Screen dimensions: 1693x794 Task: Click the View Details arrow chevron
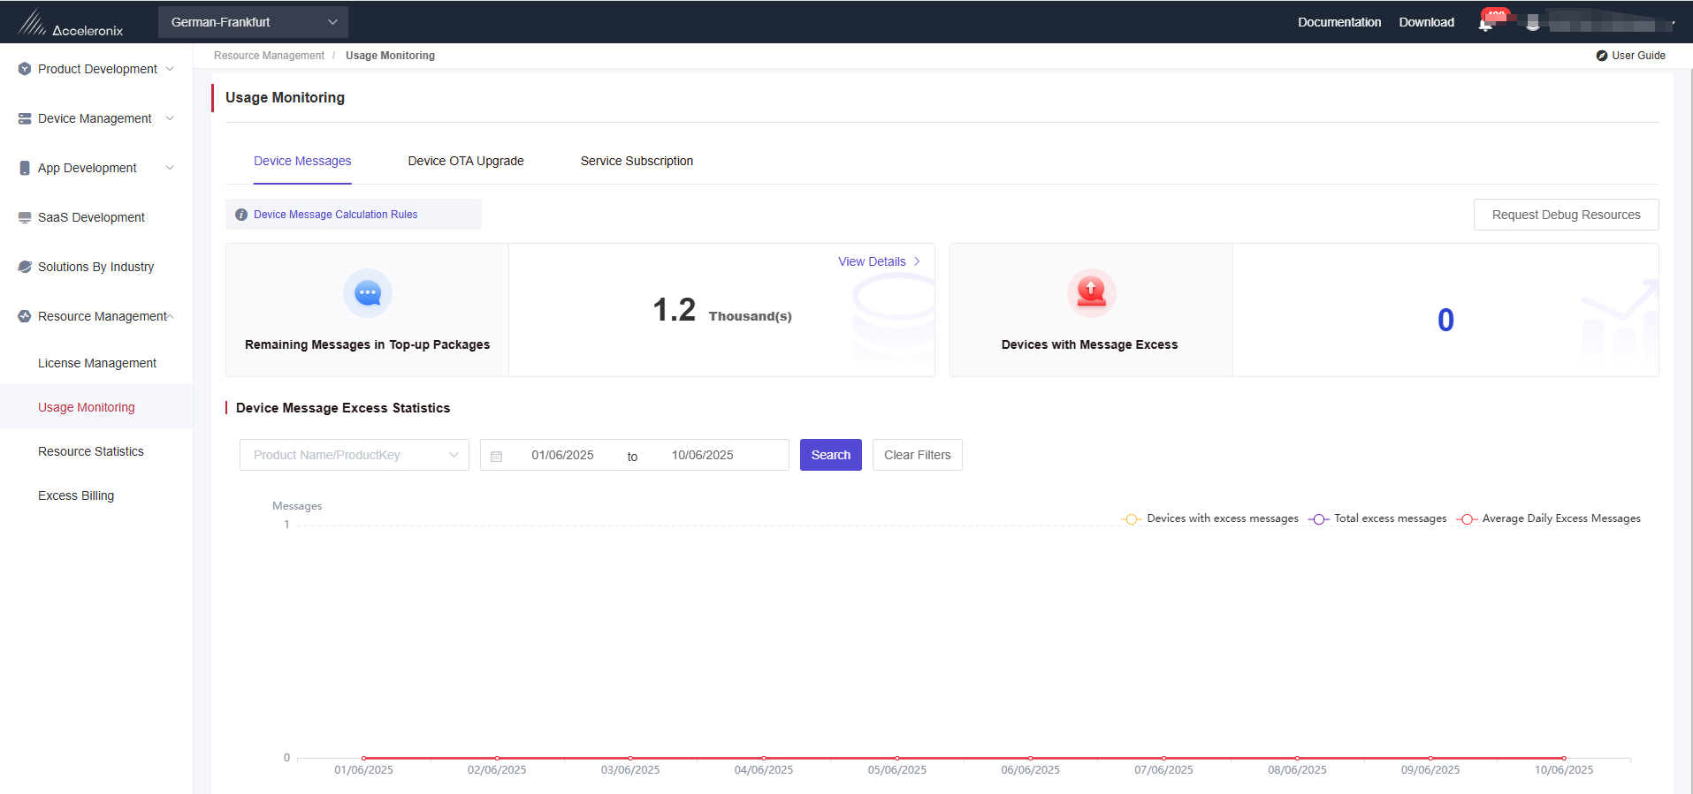tap(917, 261)
